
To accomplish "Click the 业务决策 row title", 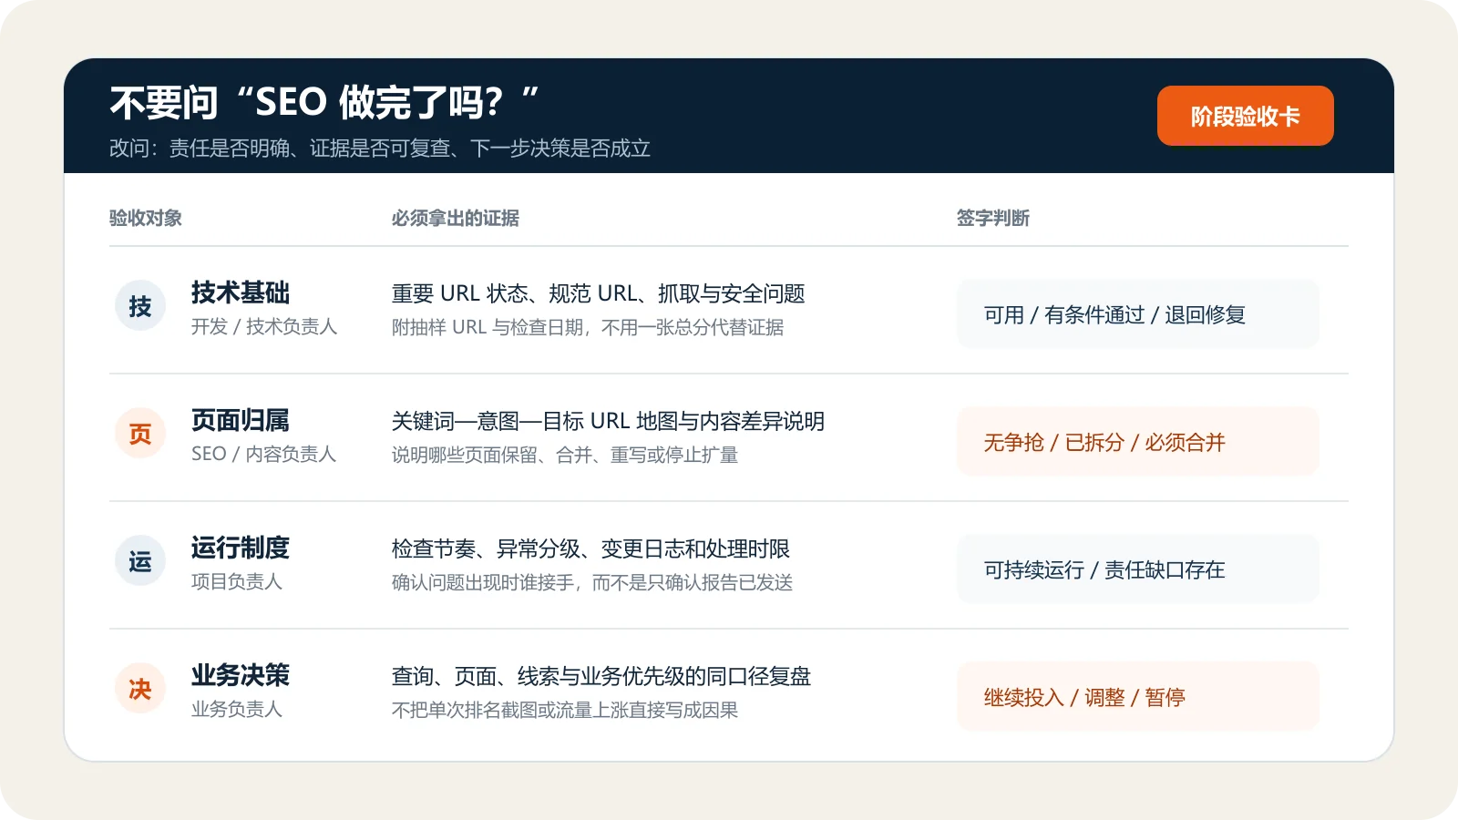I will tap(241, 675).
